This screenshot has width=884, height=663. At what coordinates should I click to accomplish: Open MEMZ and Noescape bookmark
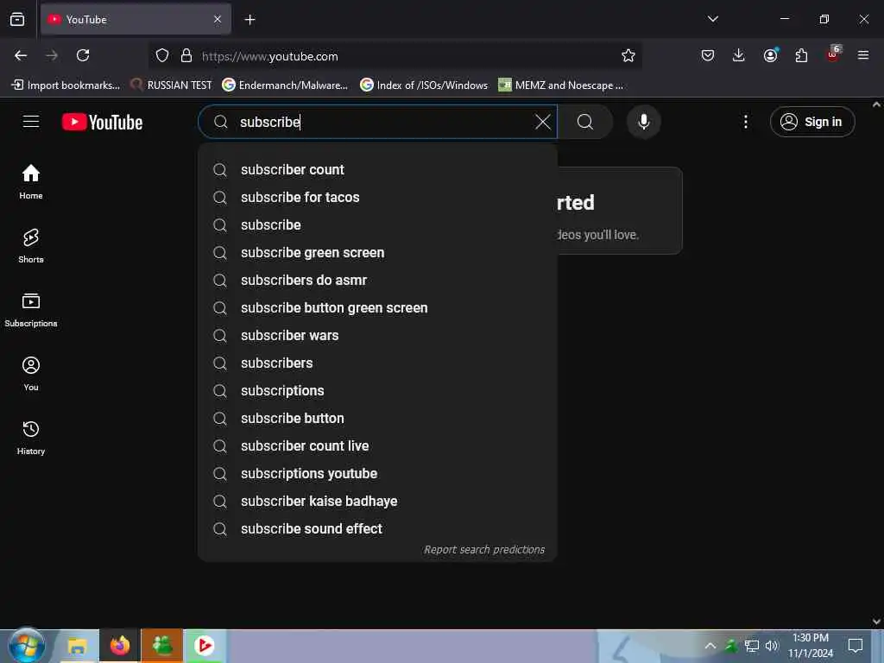pos(561,85)
